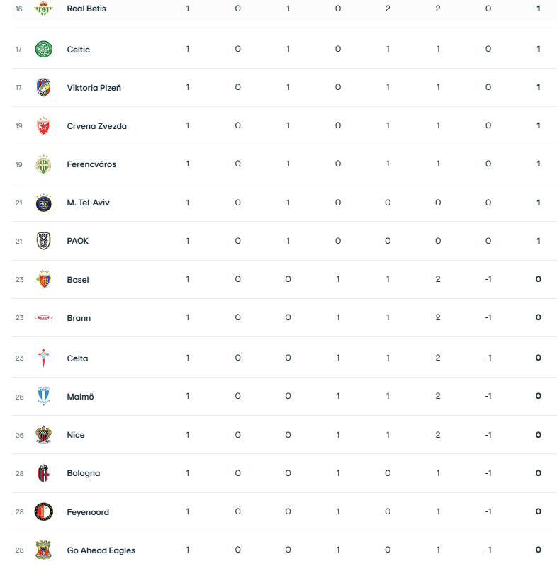557x566 pixels.
Task: Open the Feyenoord club logo
Action: click(44, 511)
